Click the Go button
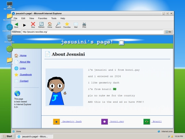The image size is (185, 139). 168,32
